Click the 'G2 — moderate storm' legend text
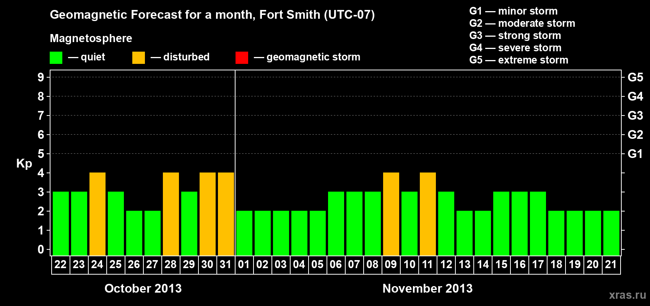Screen dimensions: 650x306 522,23
